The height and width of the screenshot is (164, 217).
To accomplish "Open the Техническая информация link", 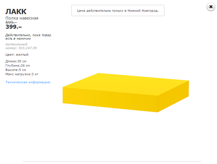I will (x=28, y=82).
